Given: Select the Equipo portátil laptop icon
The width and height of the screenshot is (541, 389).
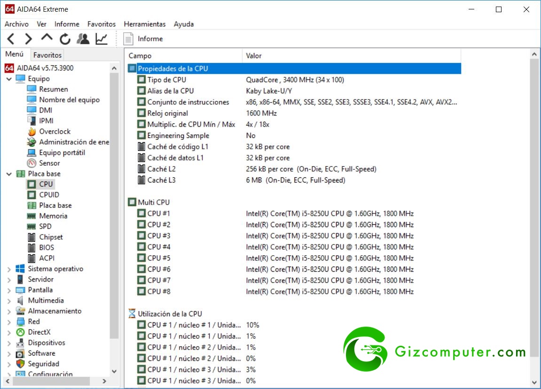Looking at the screenshot, I should (31, 153).
